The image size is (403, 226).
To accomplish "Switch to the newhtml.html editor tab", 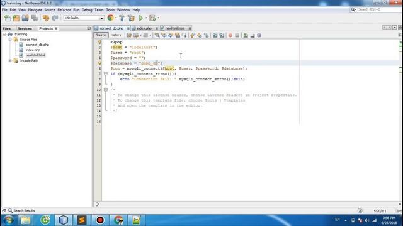I will pyautogui.click(x=175, y=28).
